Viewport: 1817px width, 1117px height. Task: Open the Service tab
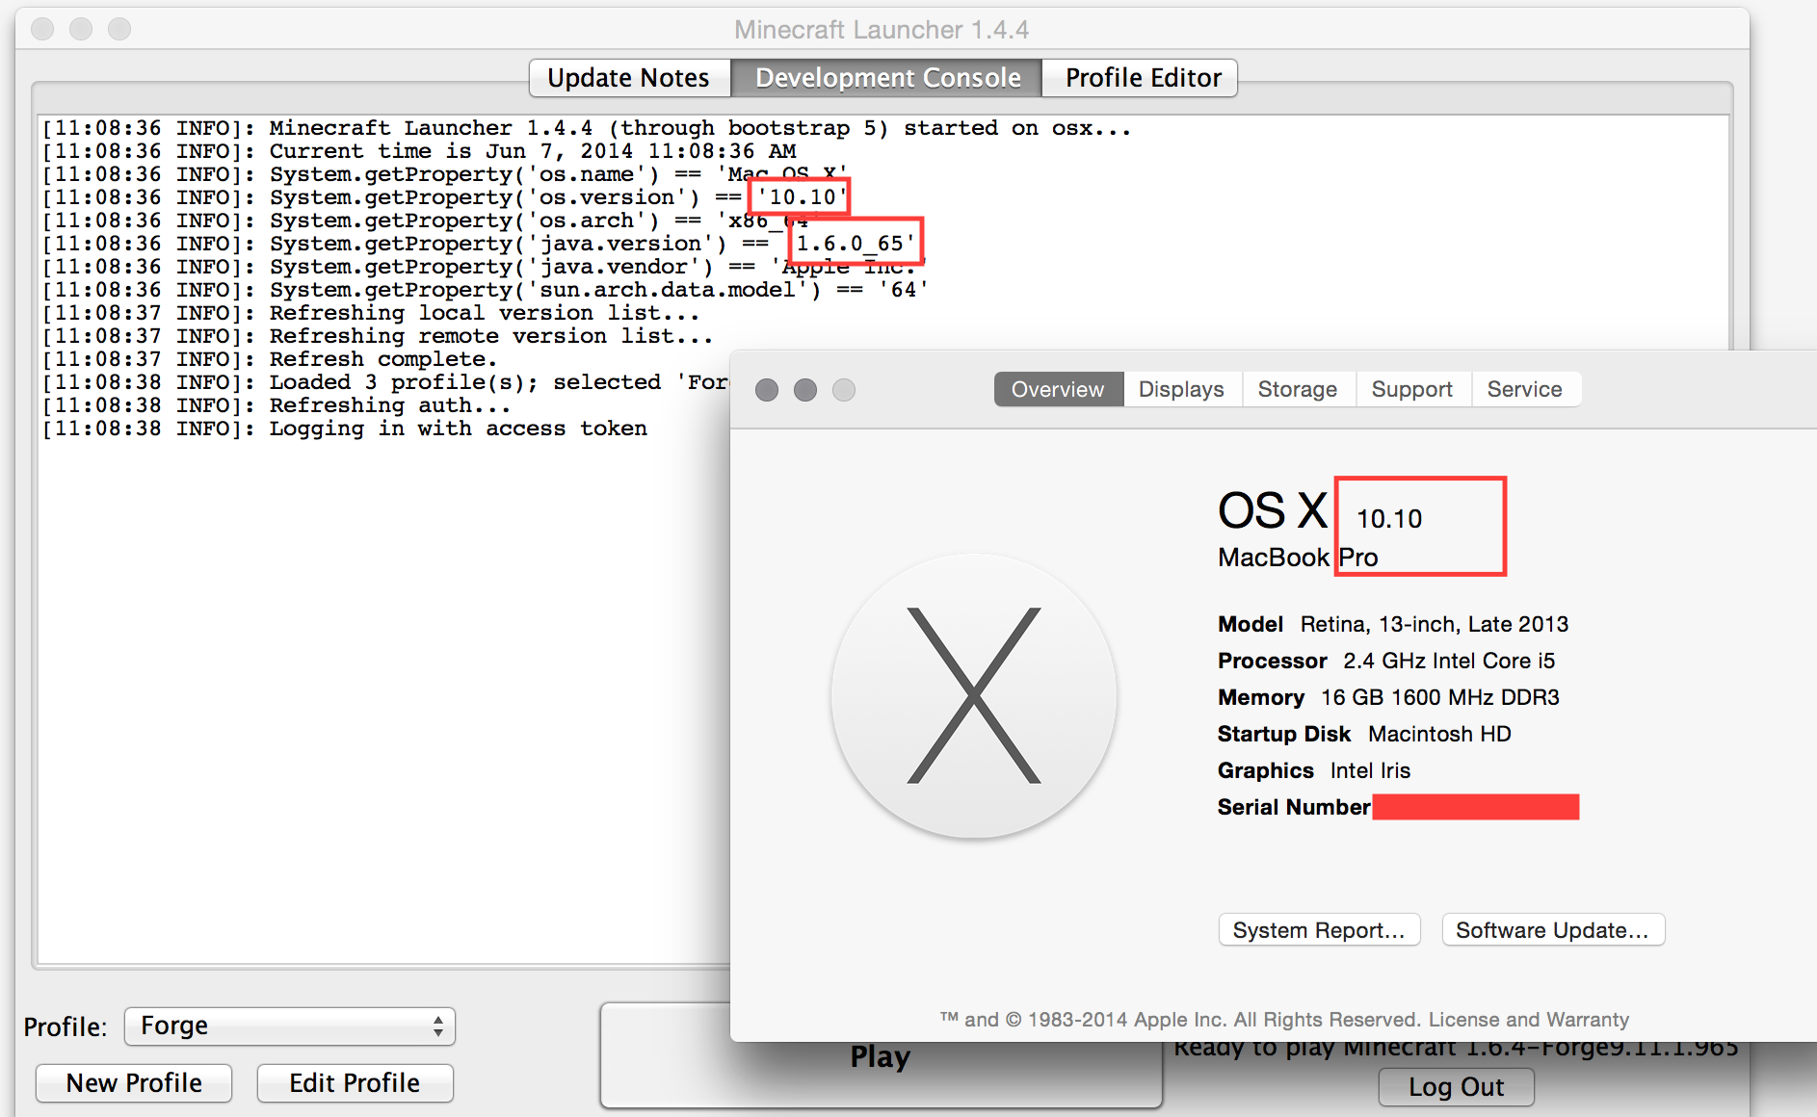pyautogui.click(x=1525, y=389)
